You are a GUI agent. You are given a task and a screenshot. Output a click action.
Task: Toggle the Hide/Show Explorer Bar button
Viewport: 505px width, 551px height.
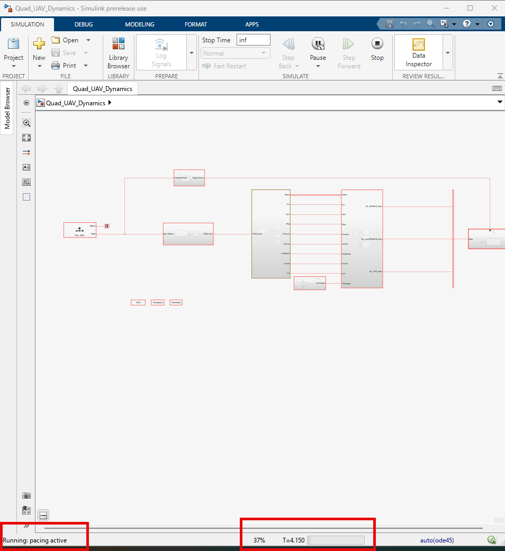tap(26, 103)
